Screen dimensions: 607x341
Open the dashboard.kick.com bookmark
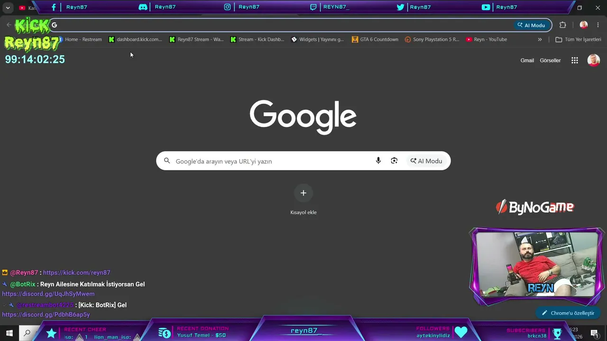pos(136,39)
